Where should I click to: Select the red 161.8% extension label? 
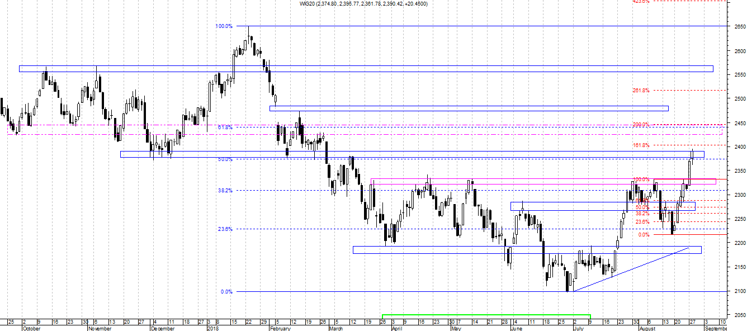pyautogui.click(x=641, y=145)
